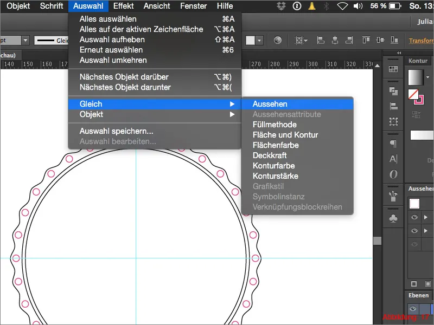Open the Symbols panel club icon
This screenshot has width=434, height=325.
coord(393,218)
